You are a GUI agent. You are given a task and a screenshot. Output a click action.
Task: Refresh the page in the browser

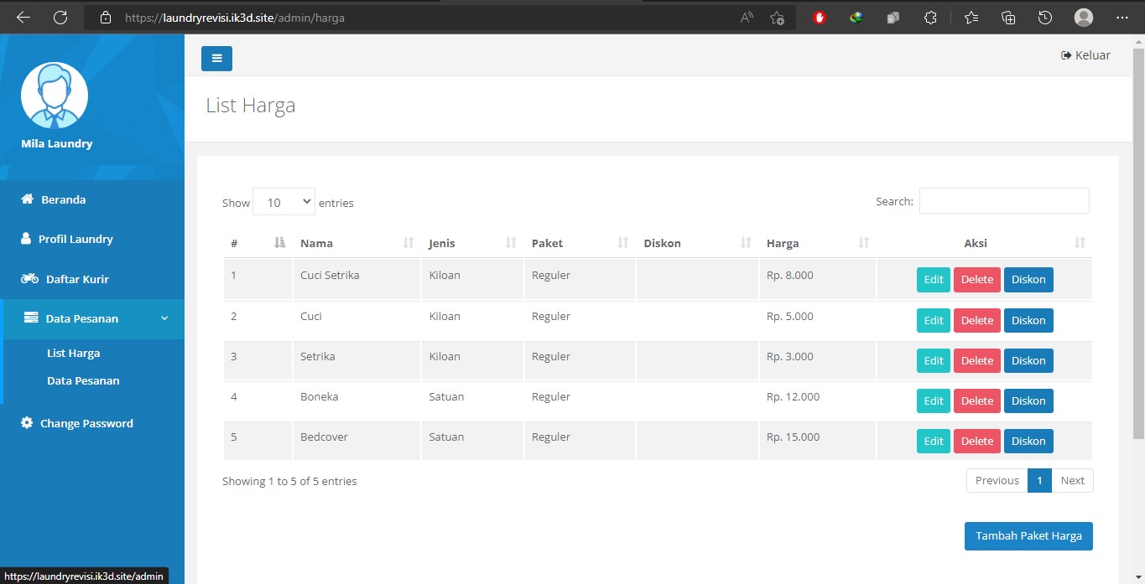pos(60,17)
